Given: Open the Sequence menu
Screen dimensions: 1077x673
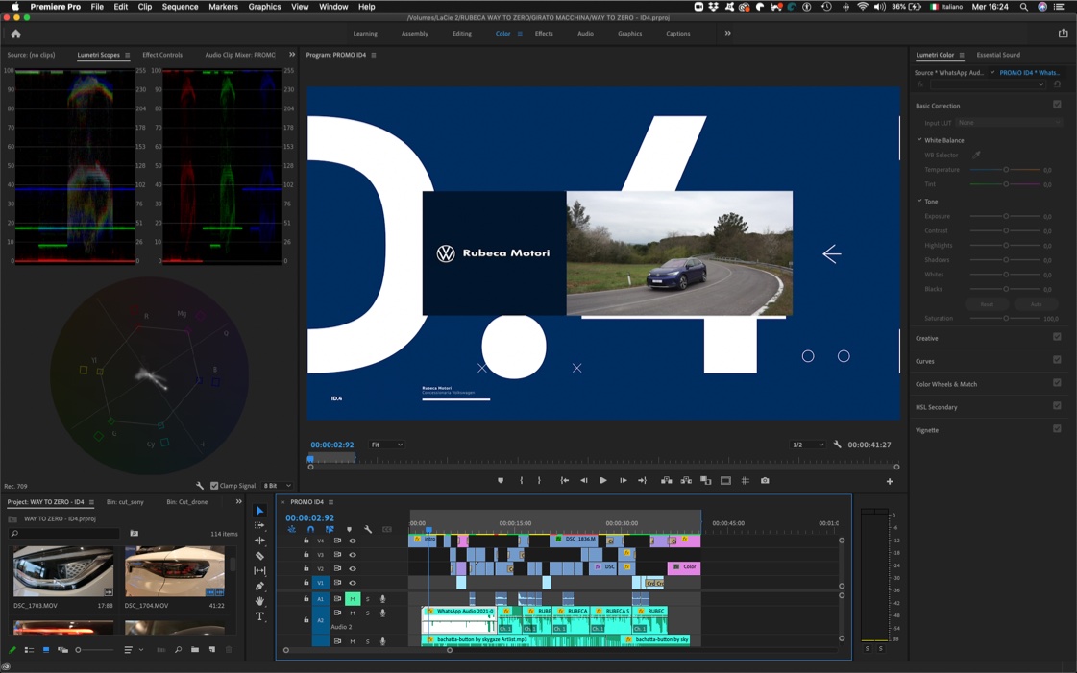Looking at the screenshot, I should coord(180,7).
